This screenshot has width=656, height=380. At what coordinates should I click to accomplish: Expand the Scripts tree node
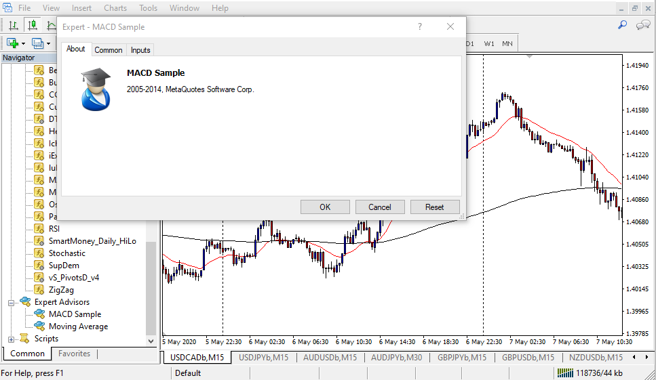(x=11, y=339)
